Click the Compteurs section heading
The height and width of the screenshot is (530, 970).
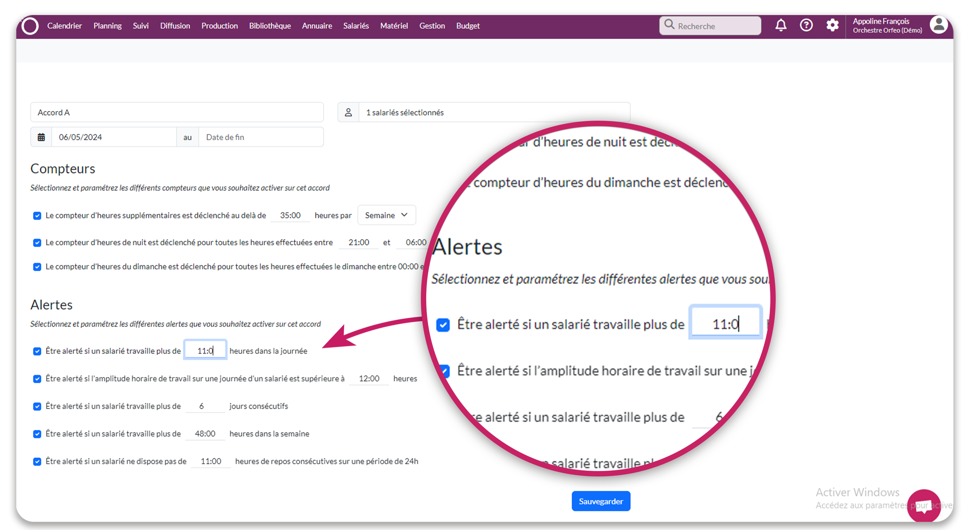click(x=63, y=168)
